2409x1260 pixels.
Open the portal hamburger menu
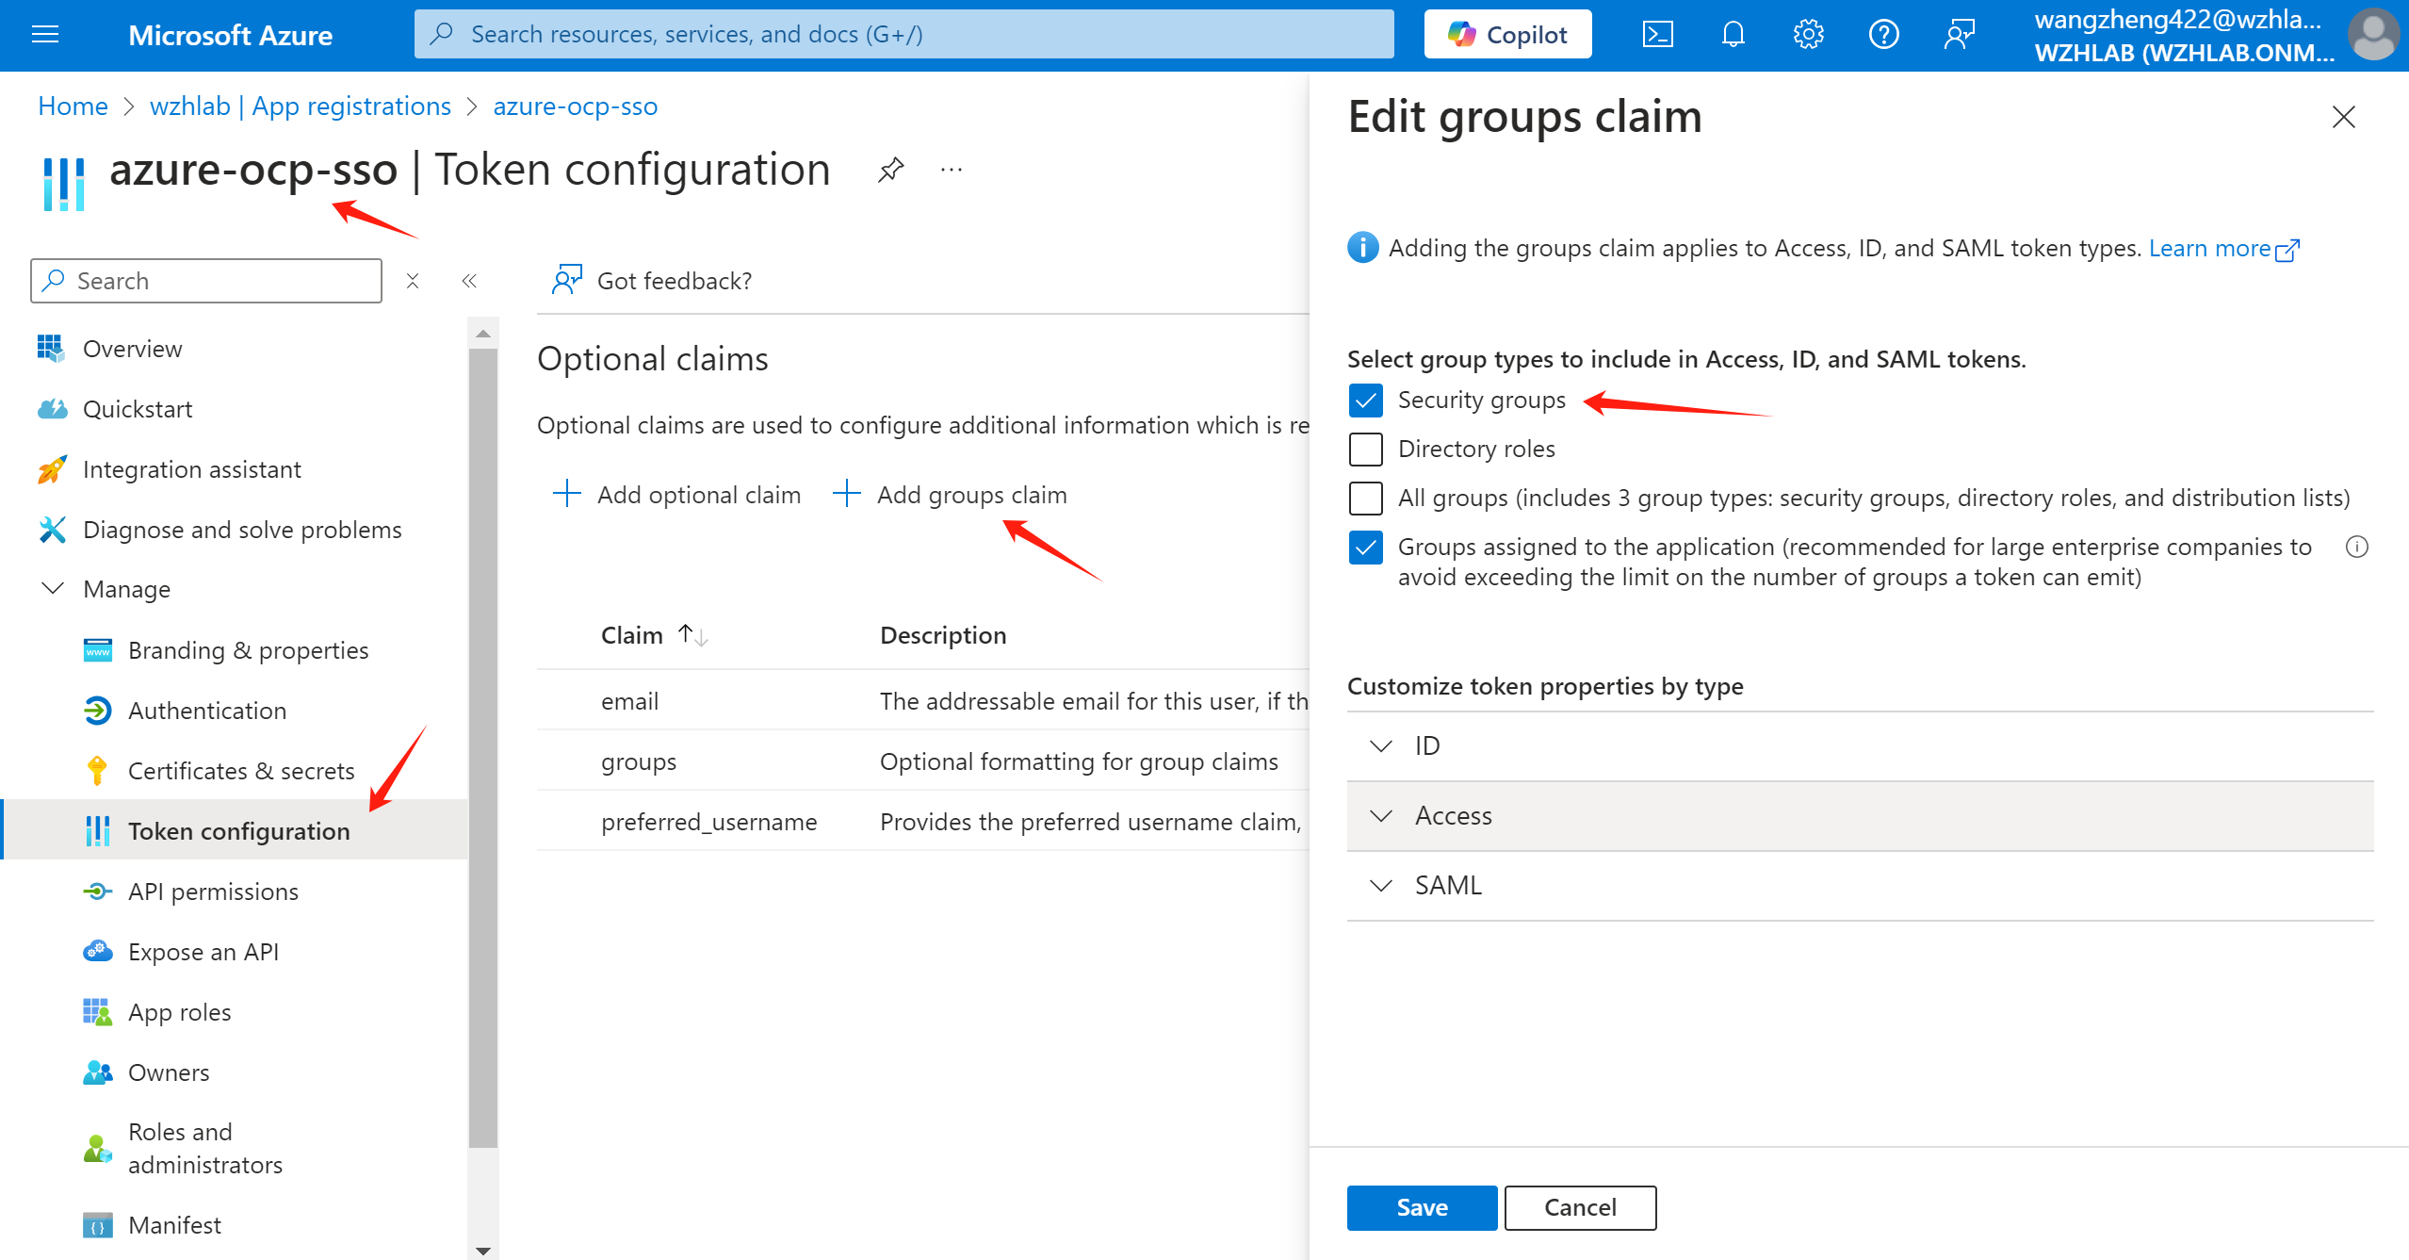tap(45, 35)
